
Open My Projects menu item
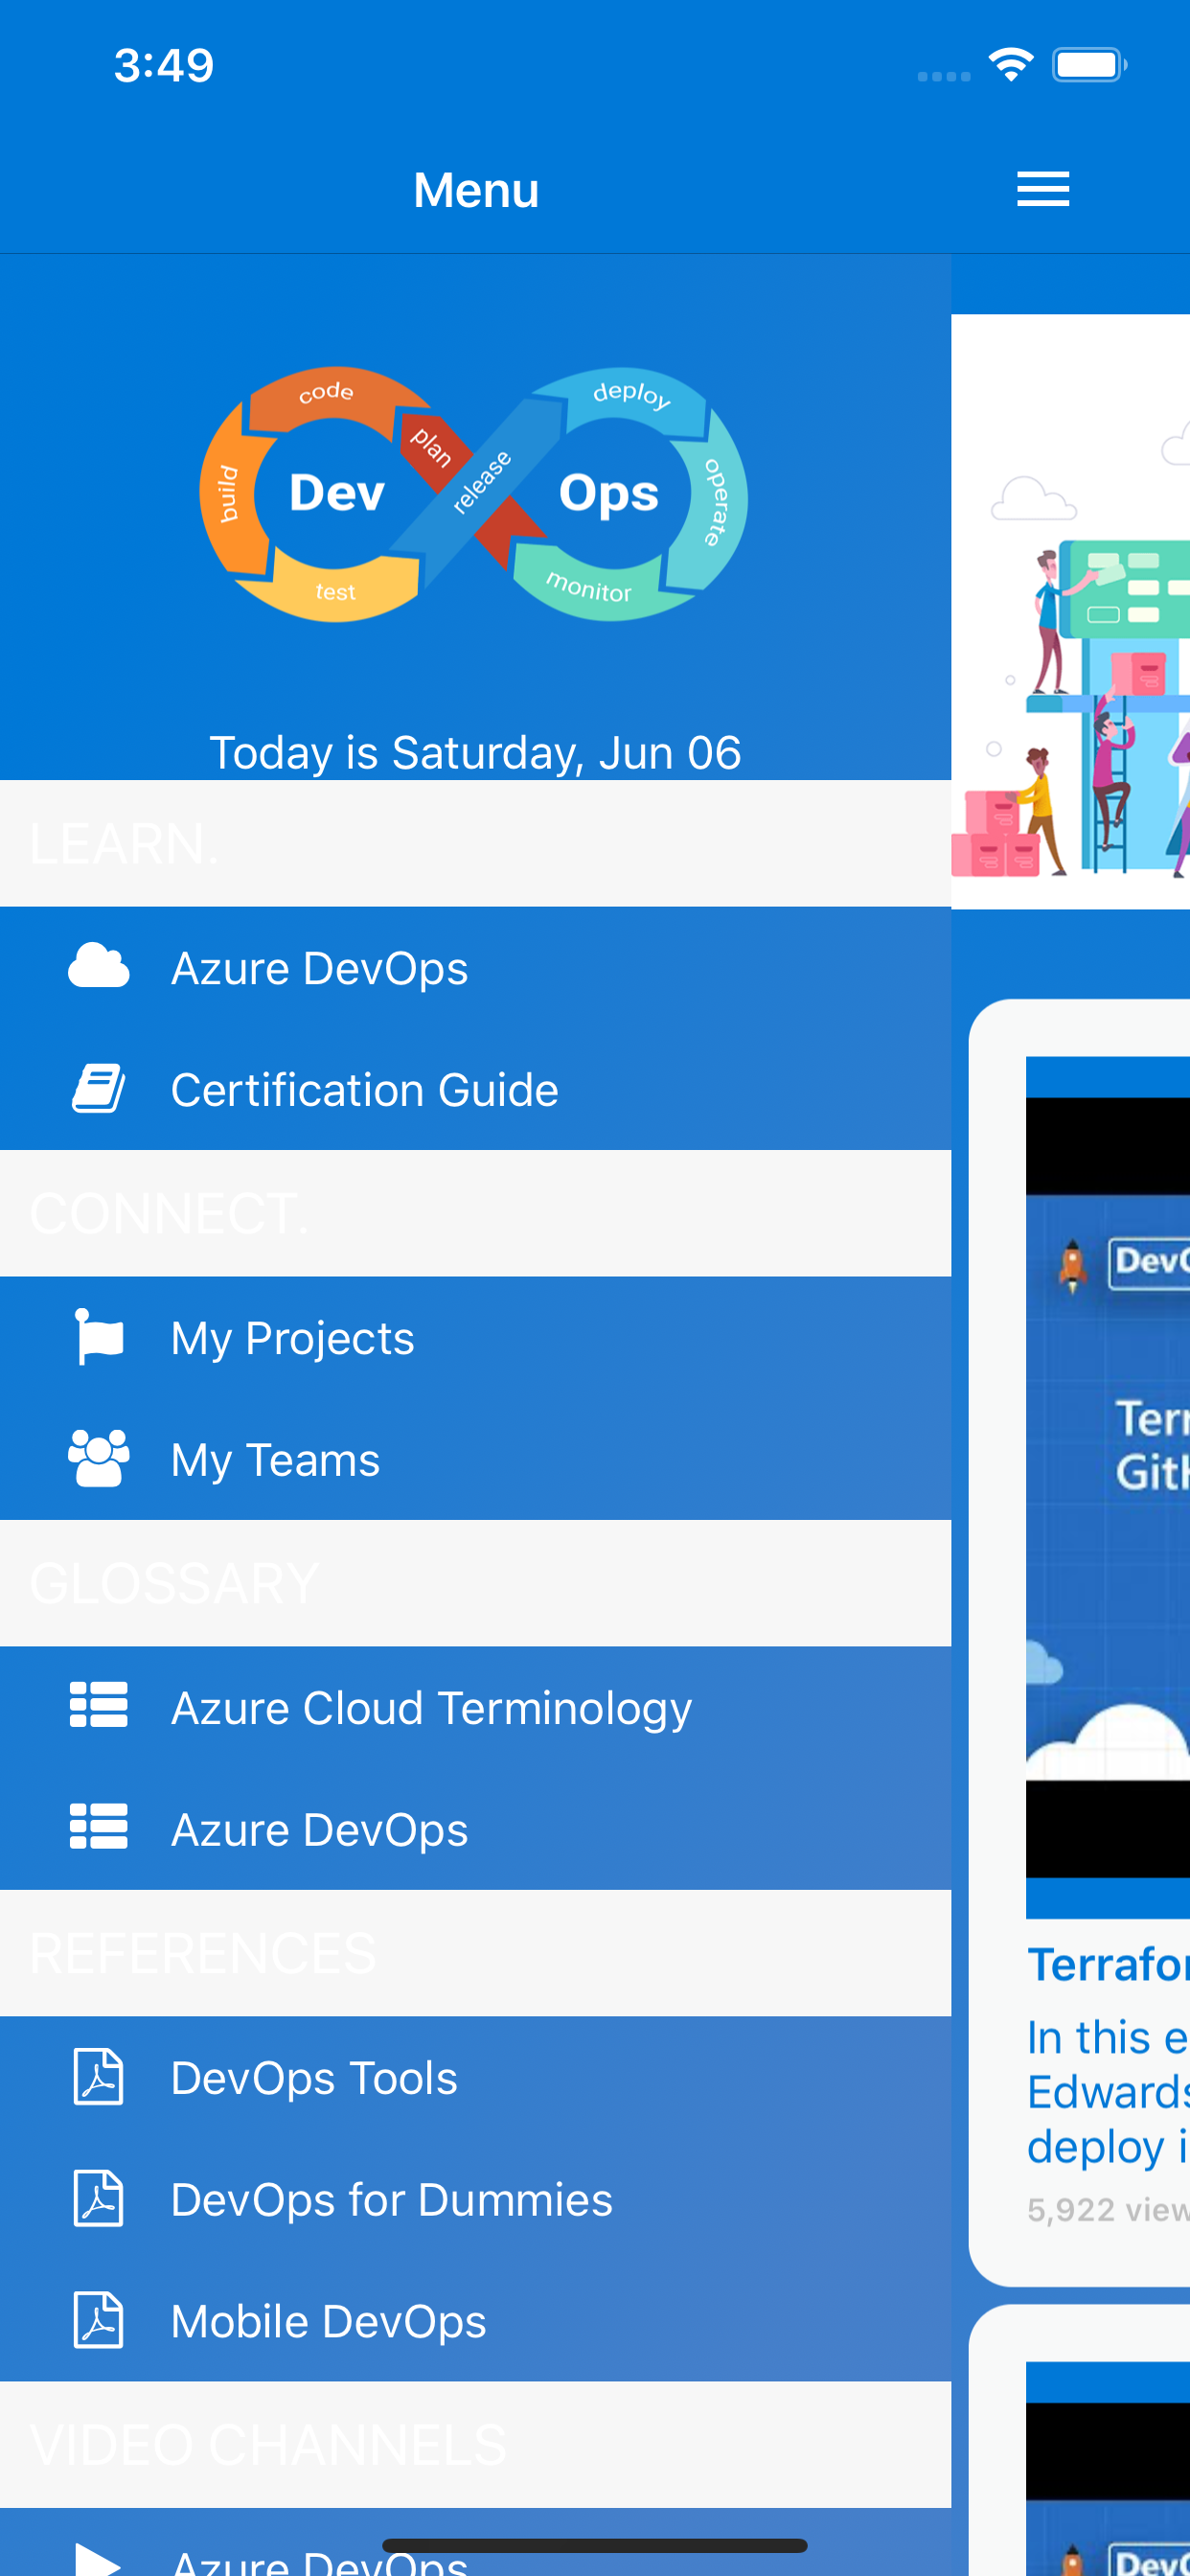[475, 1338]
